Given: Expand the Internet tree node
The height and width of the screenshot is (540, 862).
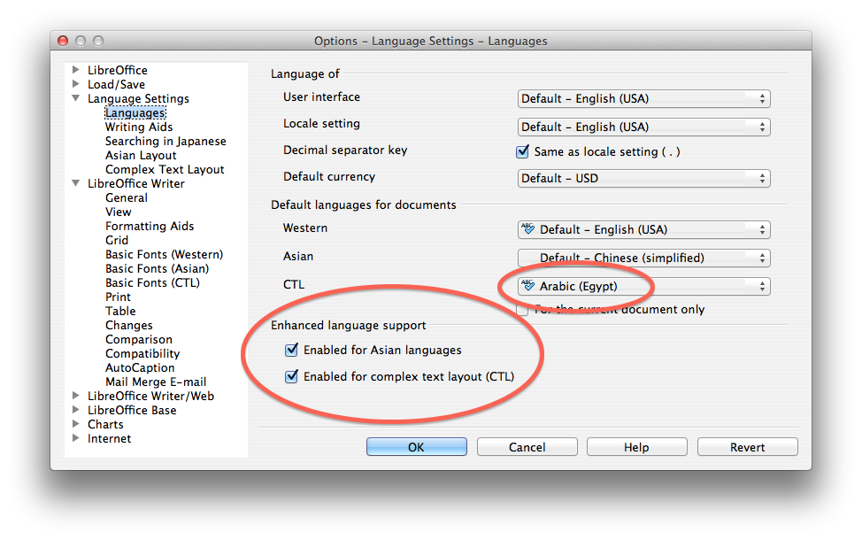Looking at the screenshot, I should (x=76, y=438).
